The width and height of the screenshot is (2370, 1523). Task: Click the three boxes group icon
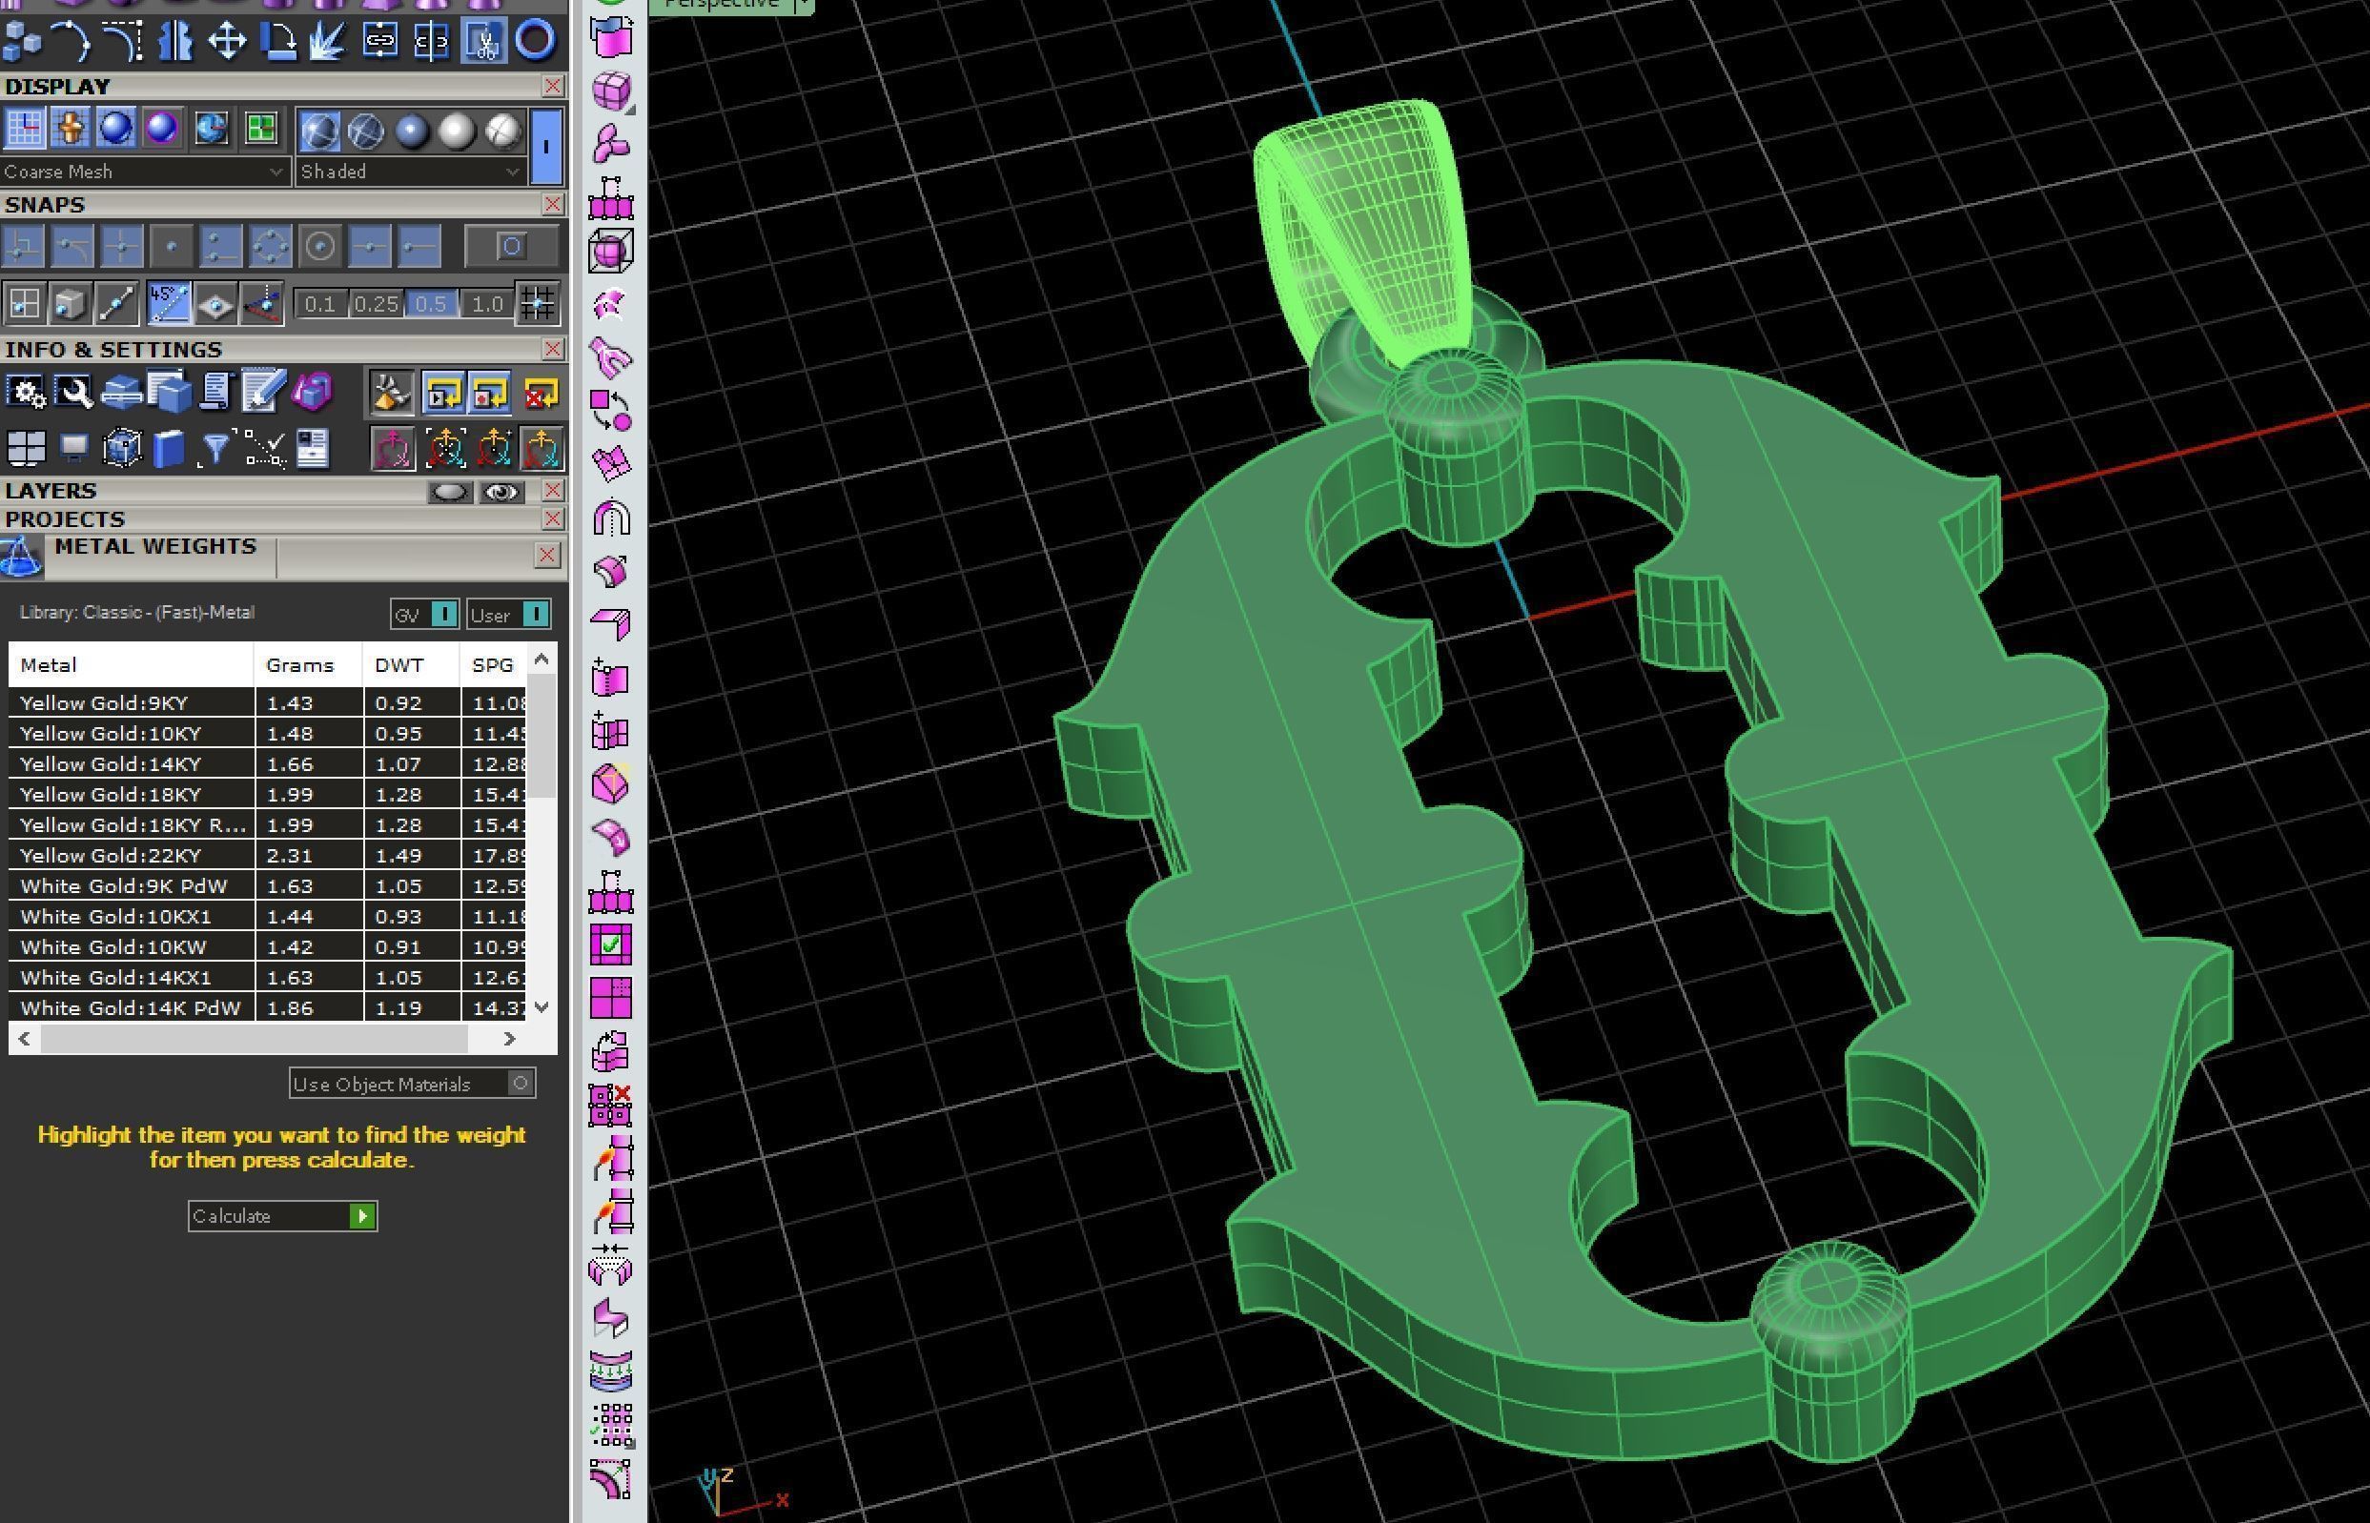[x=22, y=41]
